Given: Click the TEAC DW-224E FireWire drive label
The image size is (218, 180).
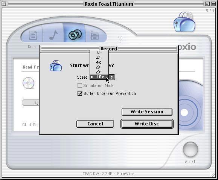Looking at the screenshot, I should click(108, 174).
